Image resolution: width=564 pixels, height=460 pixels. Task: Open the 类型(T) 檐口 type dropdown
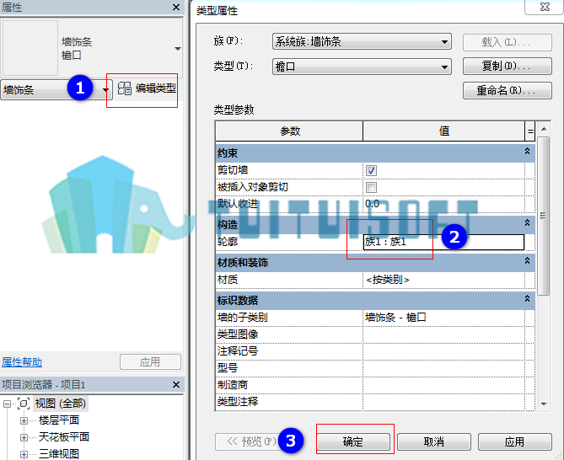(x=362, y=67)
